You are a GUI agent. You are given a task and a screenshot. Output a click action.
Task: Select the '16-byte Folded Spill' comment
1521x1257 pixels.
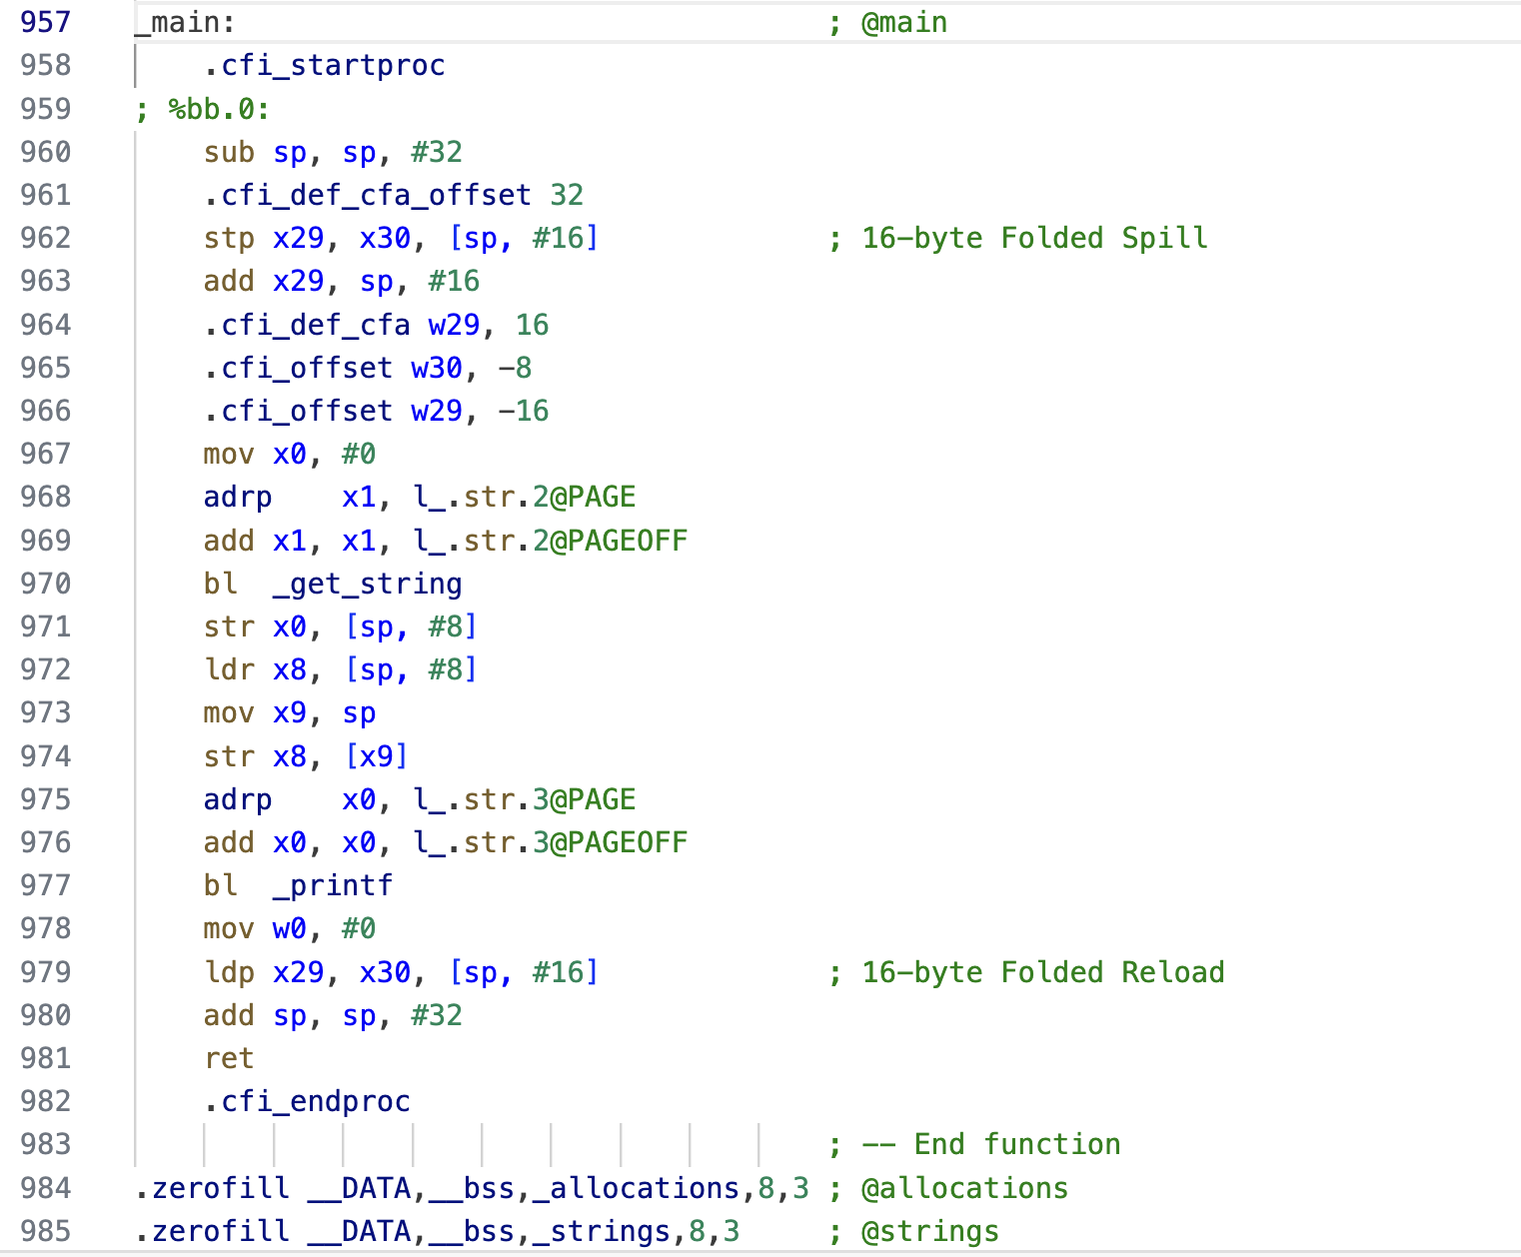pyautogui.click(x=1034, y=238)
